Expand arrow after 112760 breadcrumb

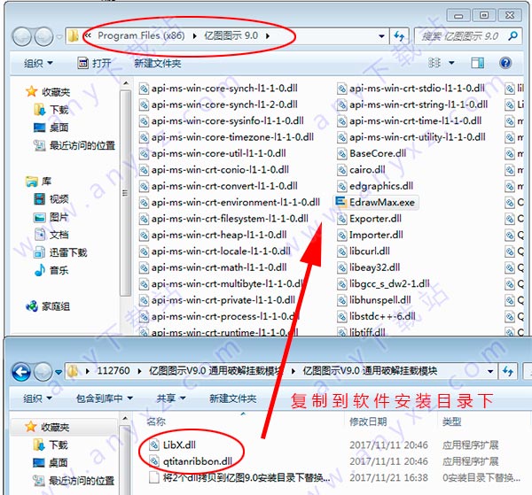click(139, 371)
